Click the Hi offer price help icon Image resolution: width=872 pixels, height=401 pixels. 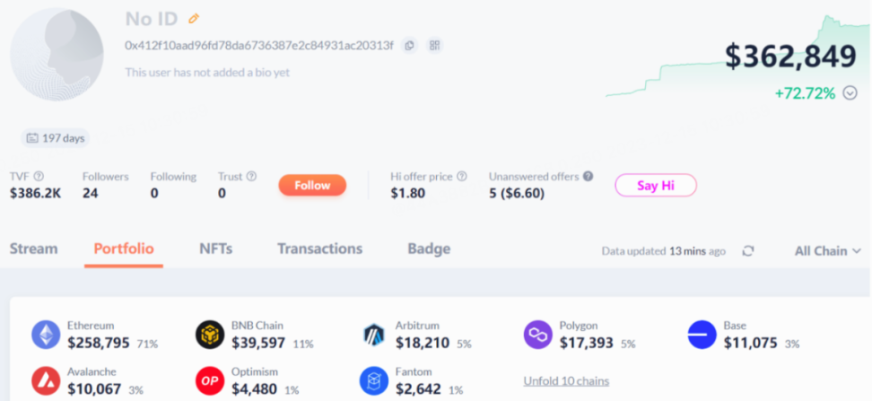coord(461,177)
